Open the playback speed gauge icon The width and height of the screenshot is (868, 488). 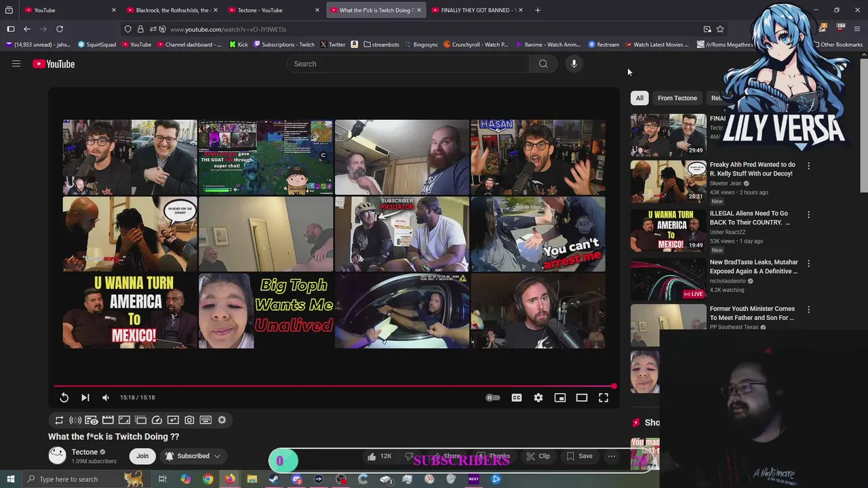coord(157,420)
